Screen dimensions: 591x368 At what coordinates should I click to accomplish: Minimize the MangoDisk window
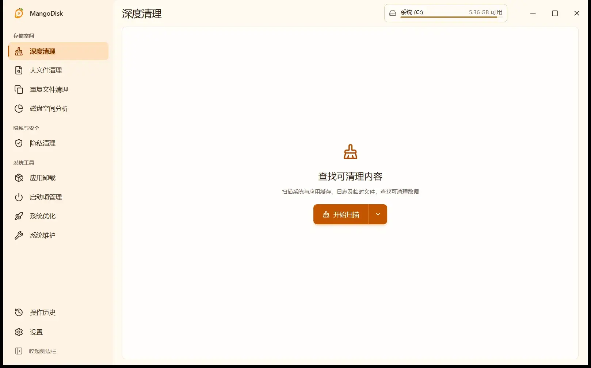(533, 13)
